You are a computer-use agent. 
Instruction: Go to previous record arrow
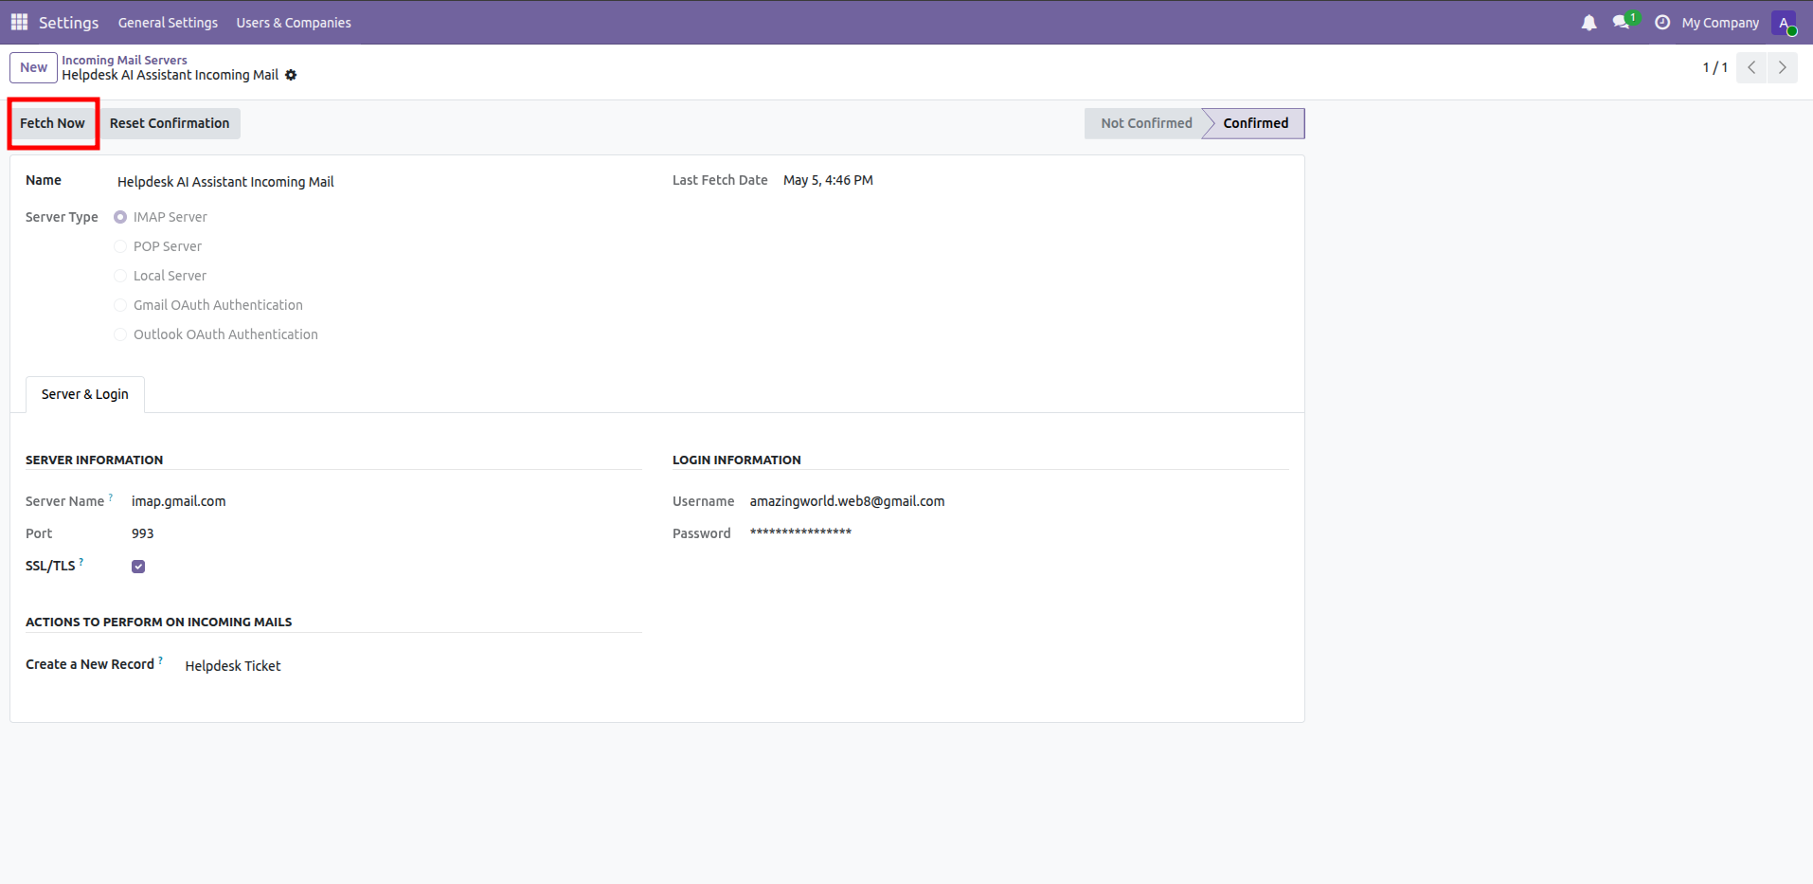[1751, 67]
